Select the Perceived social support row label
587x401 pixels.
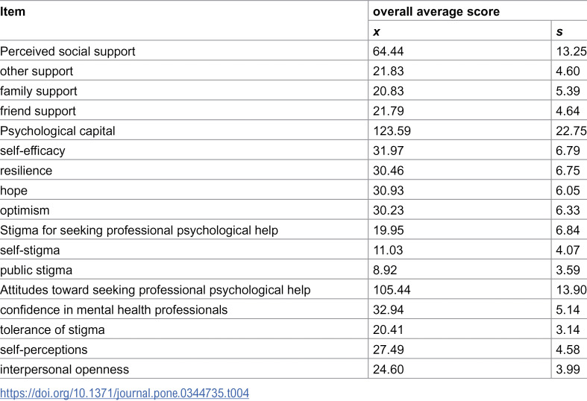point(68,51)
